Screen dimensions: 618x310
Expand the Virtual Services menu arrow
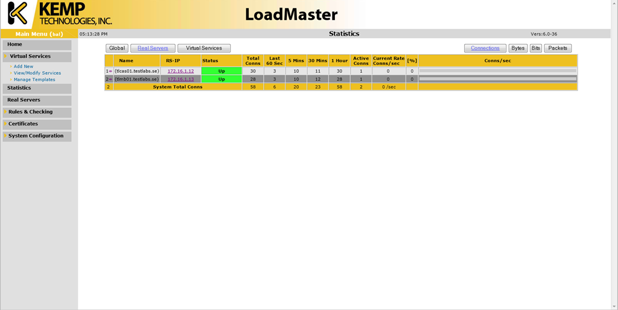(x=5, y=56)
